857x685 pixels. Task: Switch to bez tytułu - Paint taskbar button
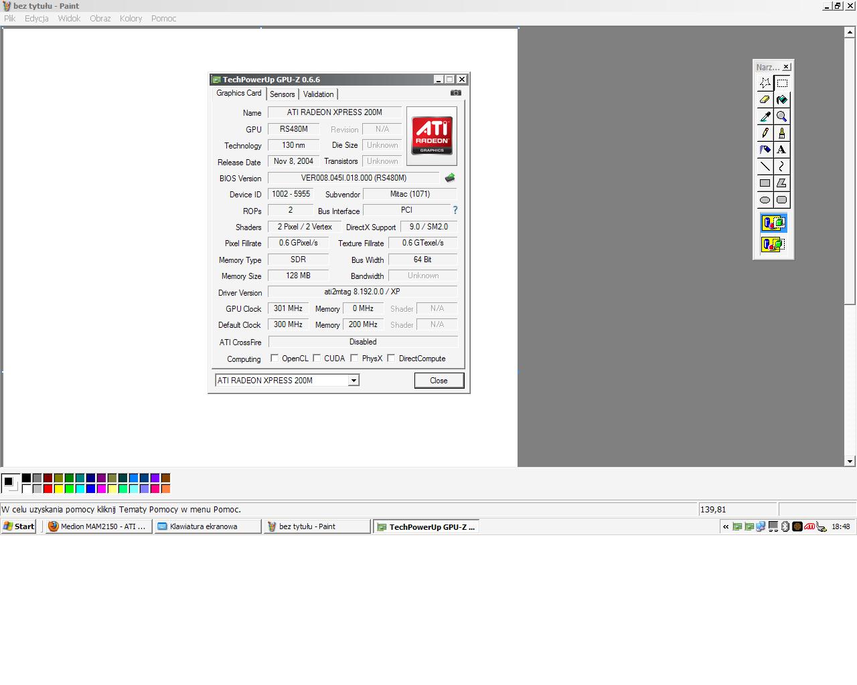317,526
